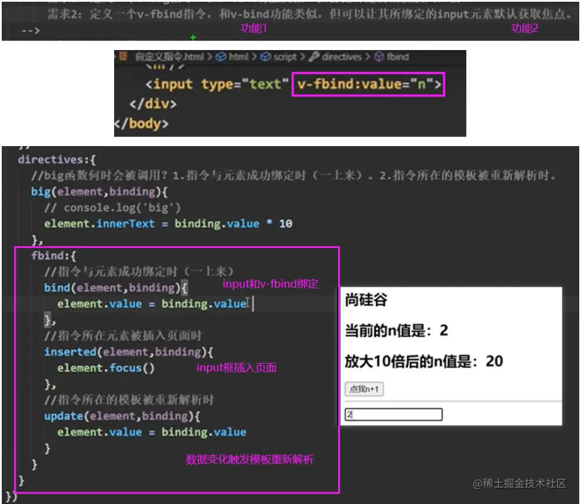Click the cube icon before html breadcrumb
The image size is (581, 504).
(221, 56)
